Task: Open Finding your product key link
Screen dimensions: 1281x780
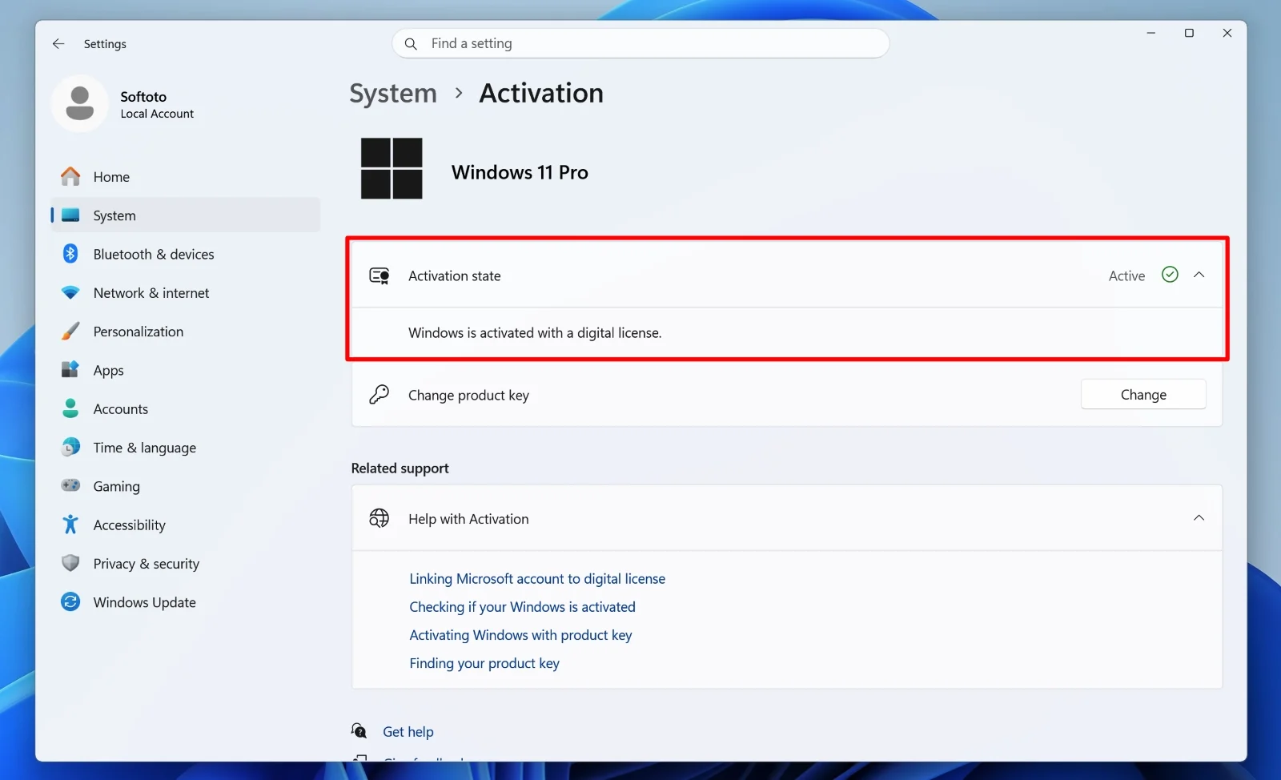Action: click(484, 662)
